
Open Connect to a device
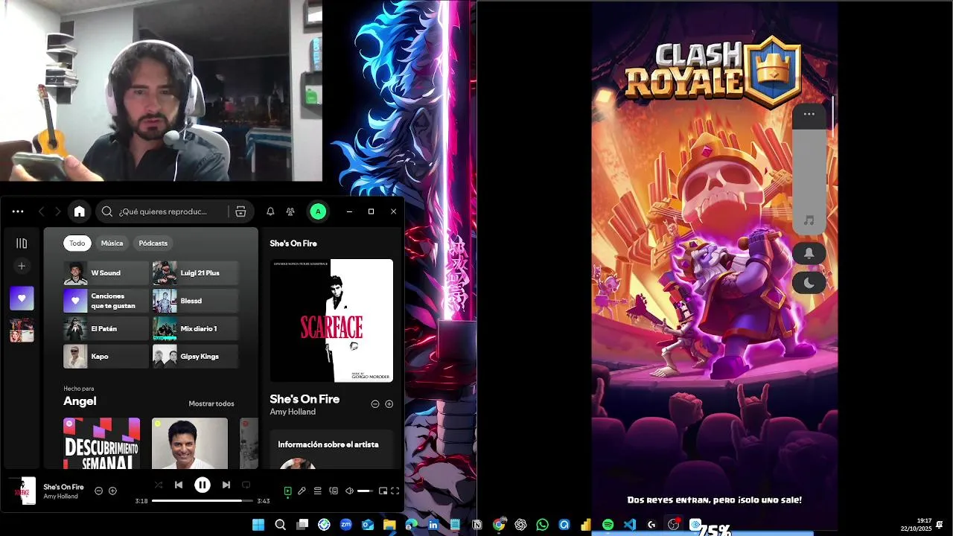coord(334,491)
